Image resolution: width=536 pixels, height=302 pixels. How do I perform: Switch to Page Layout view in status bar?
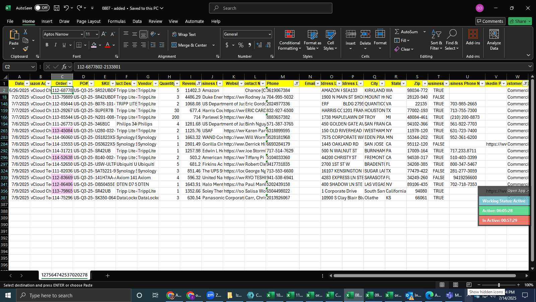(456, 285)
